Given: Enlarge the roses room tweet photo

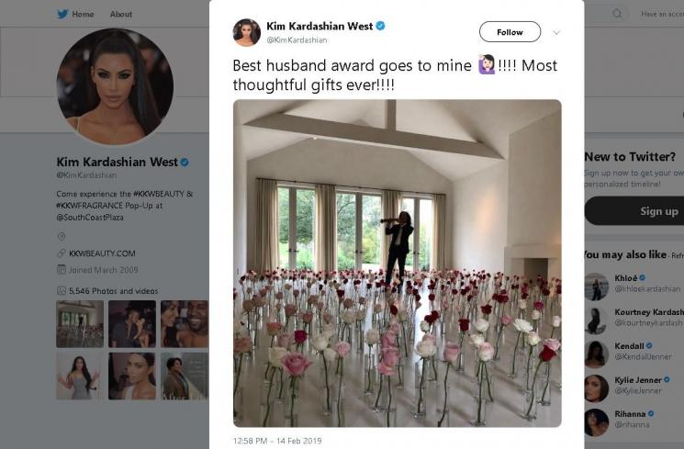Looking at the screenshot, I should coord(397,263).
